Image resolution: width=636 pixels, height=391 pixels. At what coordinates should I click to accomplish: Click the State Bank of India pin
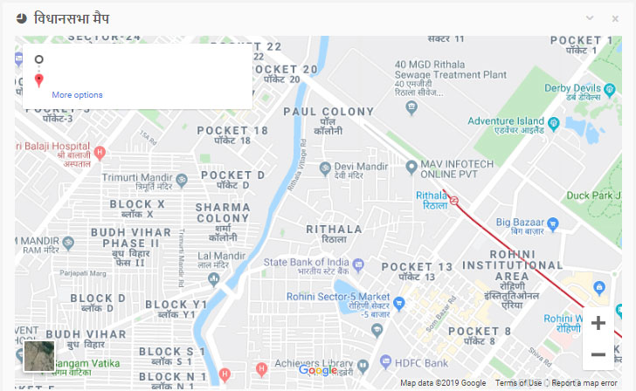(358, 265)
